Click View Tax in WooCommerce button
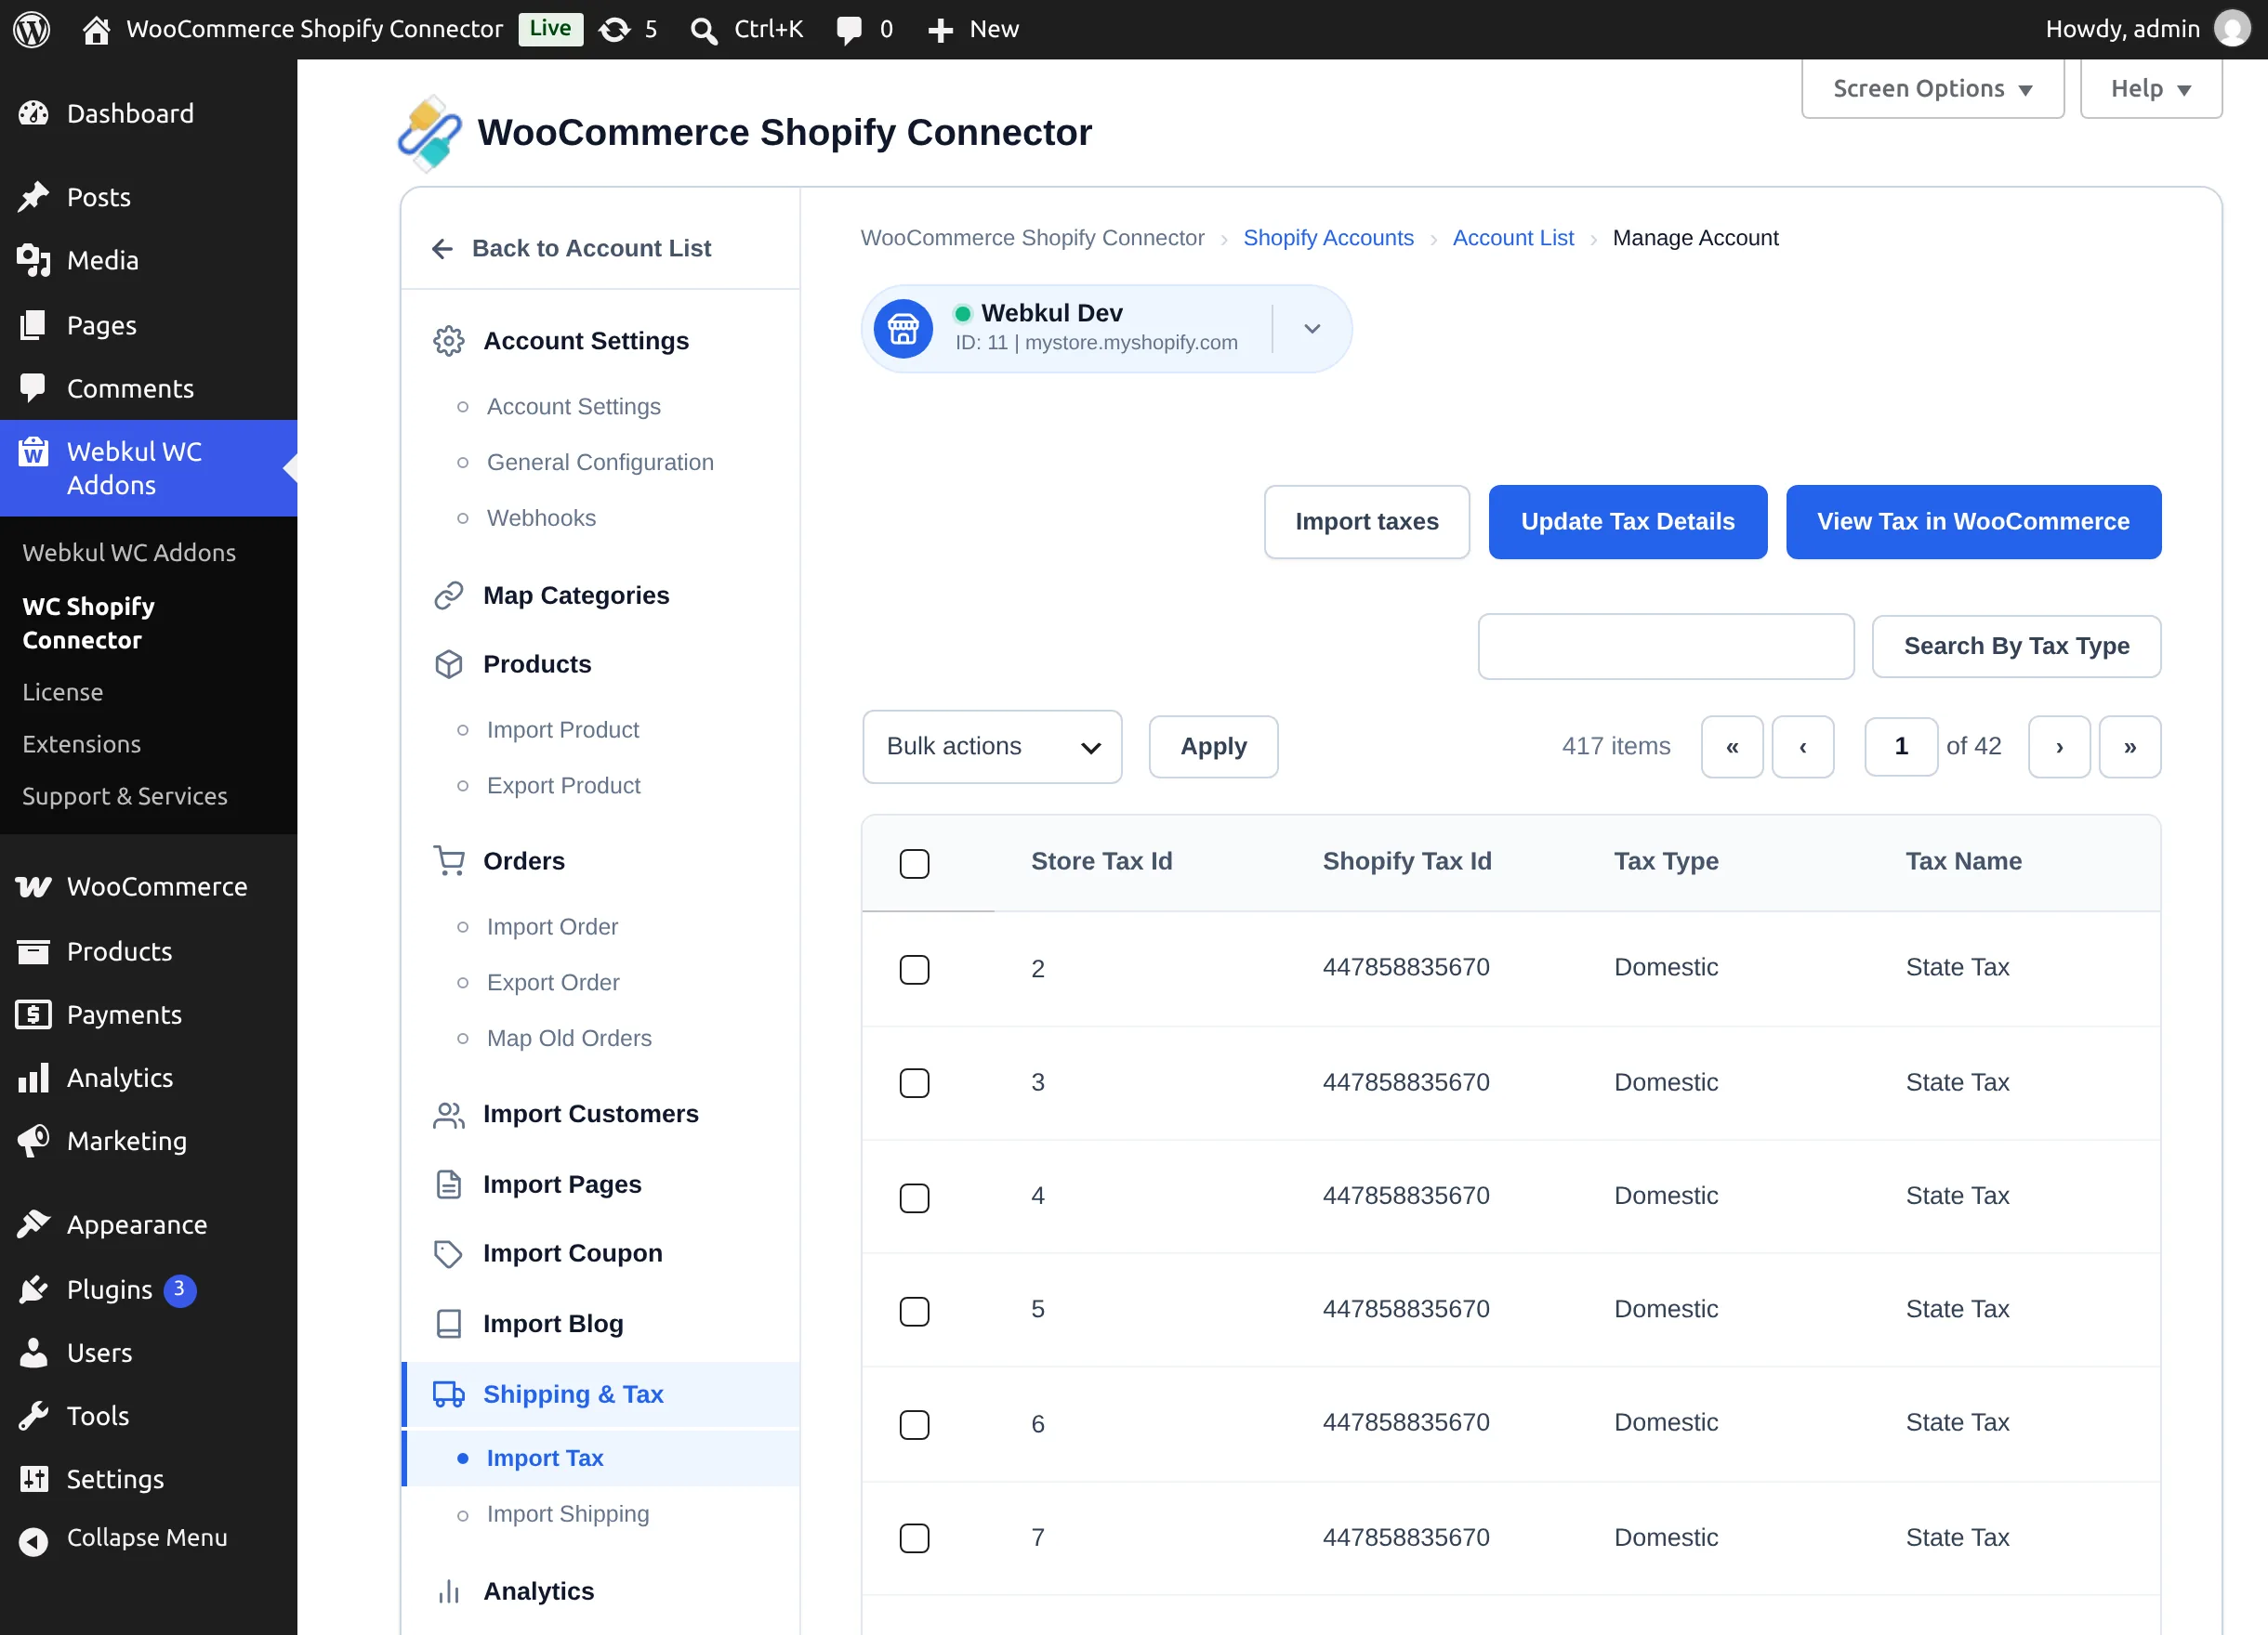The width and height of the screenshot is (2268, 1635). pyautogui.click(x=1973, y=522)
